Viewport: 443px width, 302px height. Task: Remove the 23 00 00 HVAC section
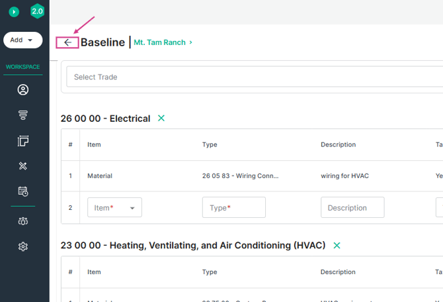(x=337, y=246)
